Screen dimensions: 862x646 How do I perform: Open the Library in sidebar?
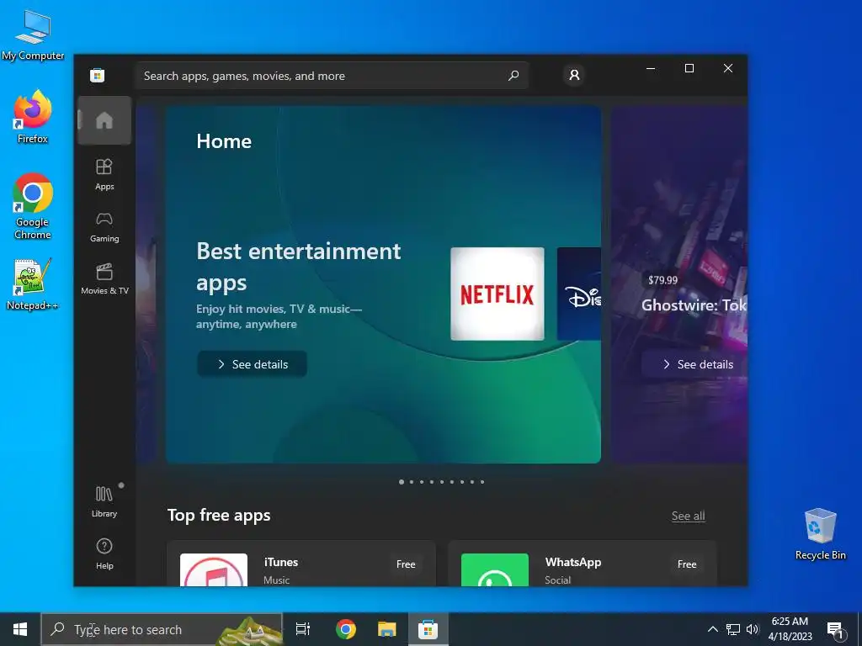(104, 501)
